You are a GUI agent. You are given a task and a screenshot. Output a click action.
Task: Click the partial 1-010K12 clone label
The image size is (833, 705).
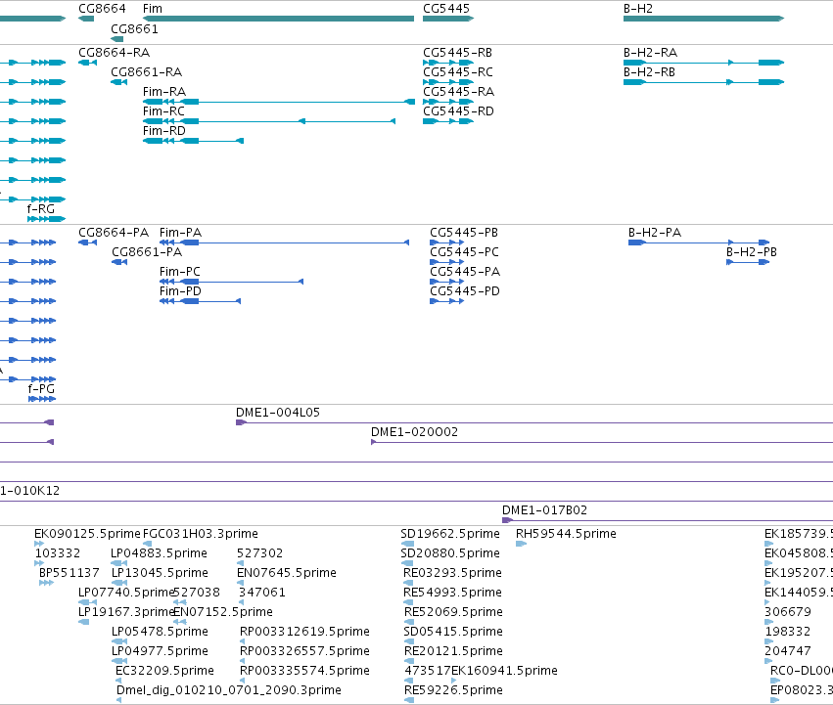point(29,491)
